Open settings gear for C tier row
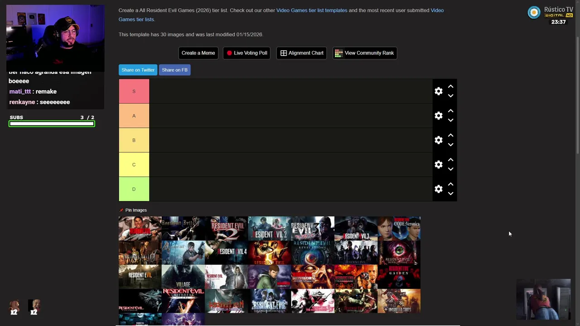The height and width of the screenshot is (326, 580). tap(438, 165)
